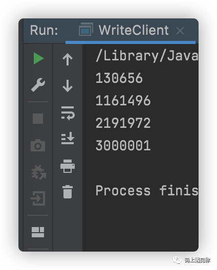
Task: Click the output line 130656
Action: (x=119, y=78)
